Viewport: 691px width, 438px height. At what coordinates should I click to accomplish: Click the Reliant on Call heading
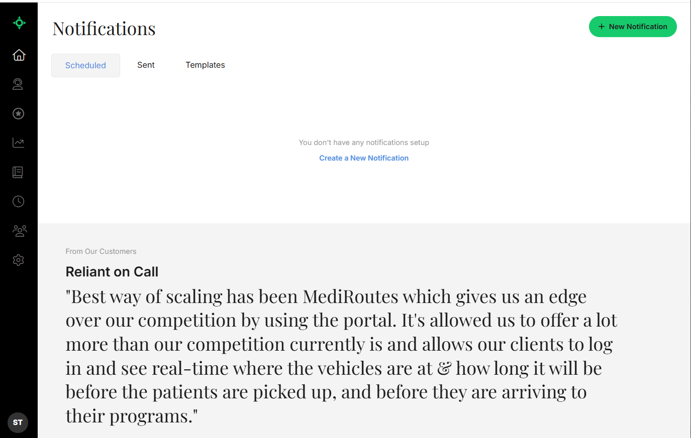point(112,272)
